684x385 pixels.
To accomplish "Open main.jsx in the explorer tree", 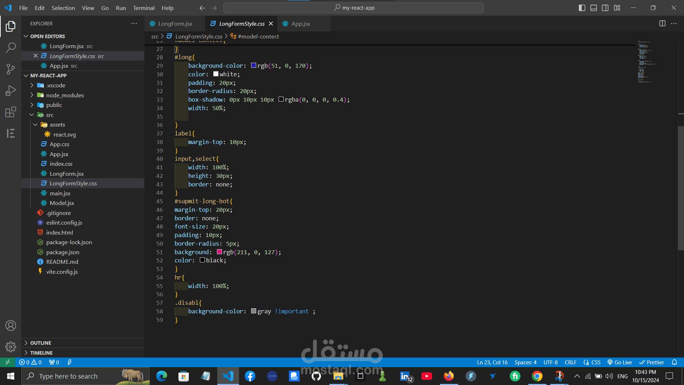I will (60, 193).
